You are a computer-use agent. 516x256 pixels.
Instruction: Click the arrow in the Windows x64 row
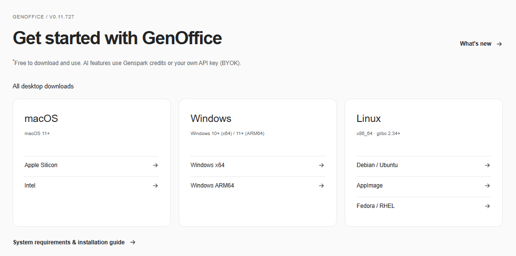(x=321, y=165)
